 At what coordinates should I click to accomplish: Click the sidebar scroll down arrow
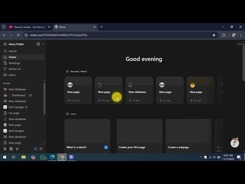[x=44, y=143]
